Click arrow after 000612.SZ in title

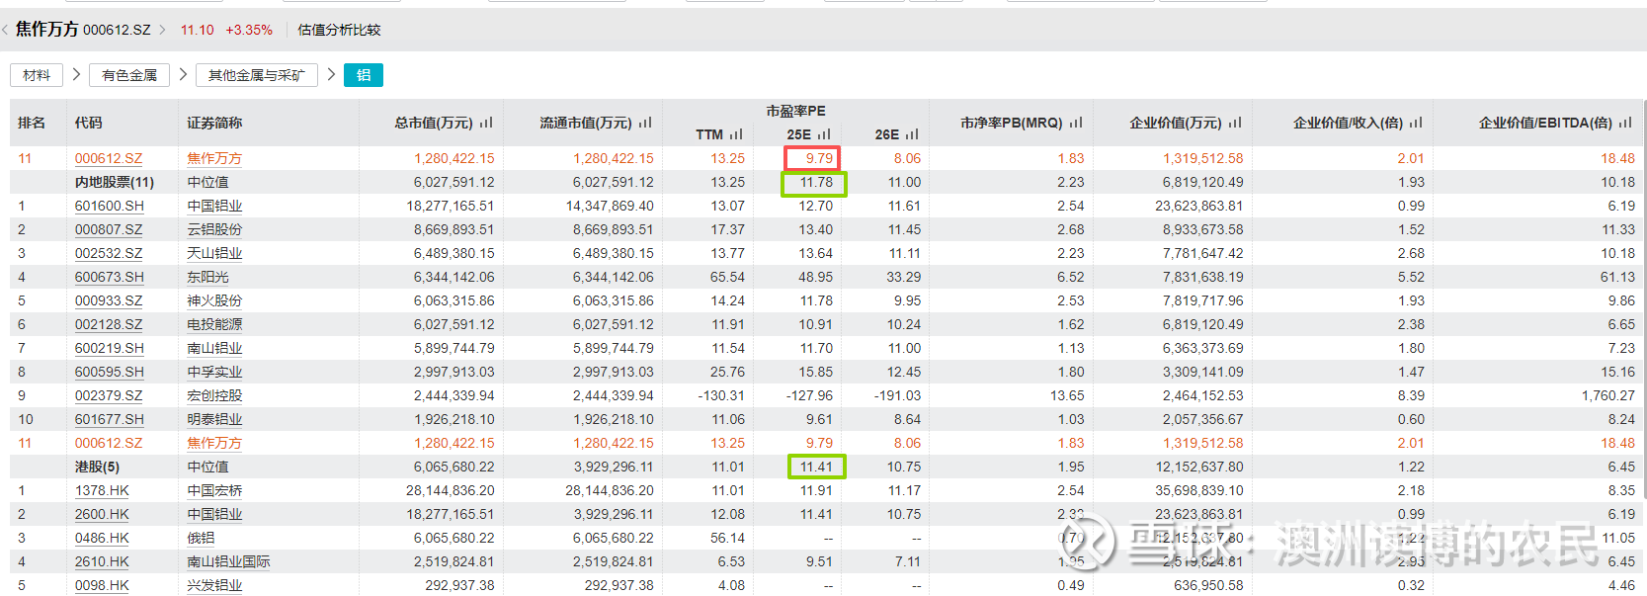(163, 30)
